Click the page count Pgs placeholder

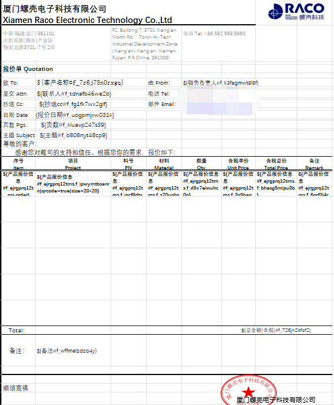[73, 125]
